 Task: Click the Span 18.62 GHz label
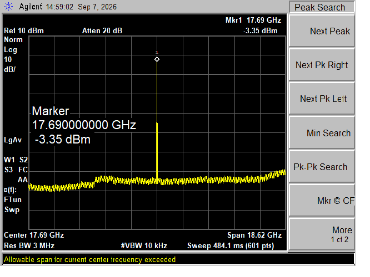(254, 235)
